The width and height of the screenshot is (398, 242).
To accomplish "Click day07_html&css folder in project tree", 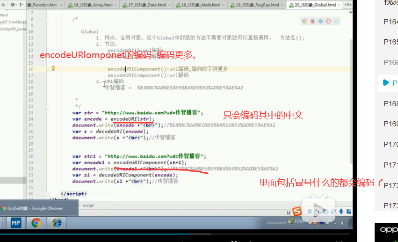I will [x=13, y=22].
